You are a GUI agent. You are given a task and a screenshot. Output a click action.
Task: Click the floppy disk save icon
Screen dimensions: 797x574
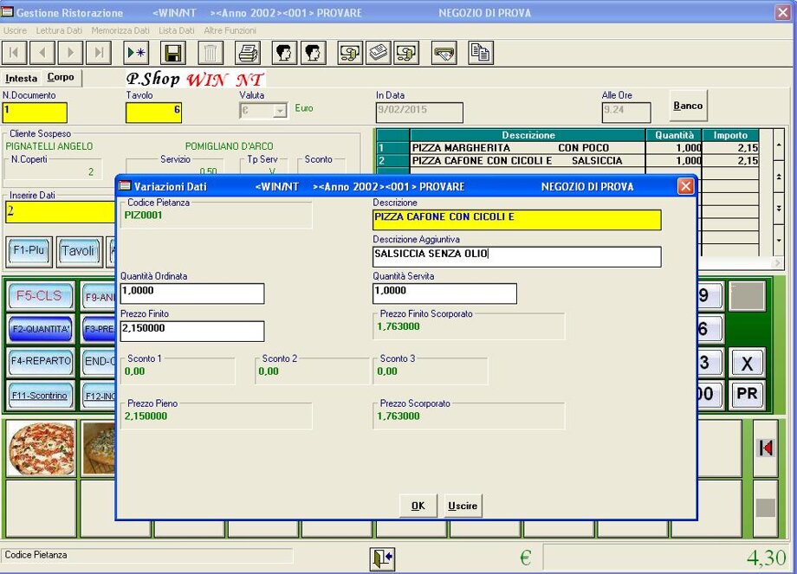[x=173, y=53]
